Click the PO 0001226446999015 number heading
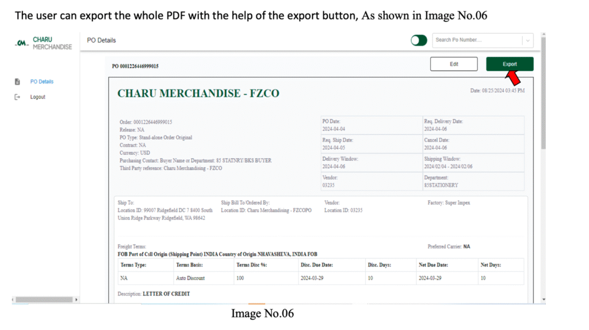589x330 pixels. point(135,66)
